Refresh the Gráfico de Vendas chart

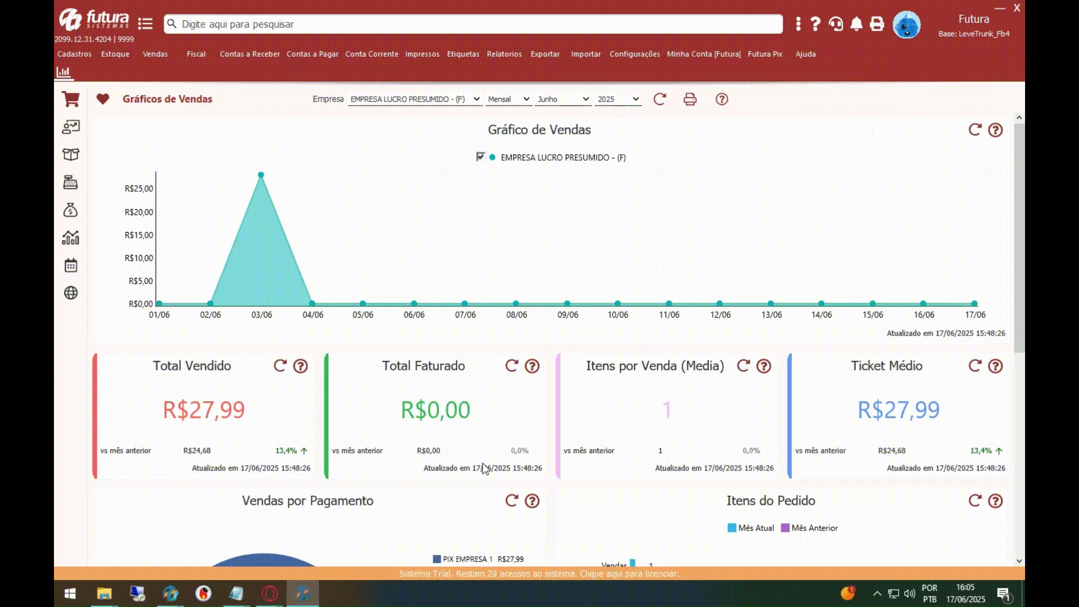pyautogui.click(x=975, y=130)
